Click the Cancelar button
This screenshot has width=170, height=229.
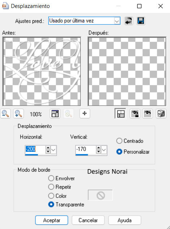tap(88, 220)
